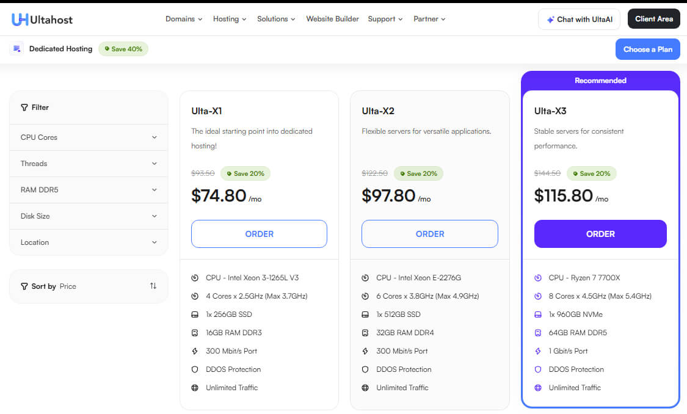Image resolution: width=687 pixels, height=414 pixels.
Task: Expand the Disk Size filter
Action: tap(89, 216)
